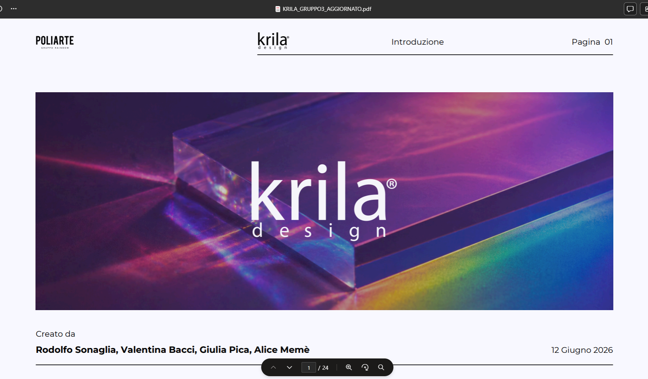Open the comments panel speech bubble icon
The image size is (648, 379).
click(630, 9)
